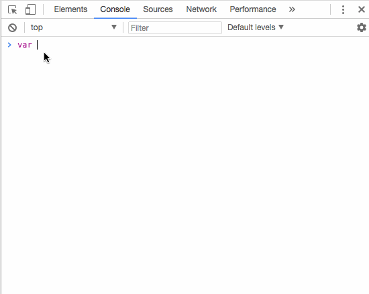Open the Performance tab
Screen dimensions: 369x294
253,9
